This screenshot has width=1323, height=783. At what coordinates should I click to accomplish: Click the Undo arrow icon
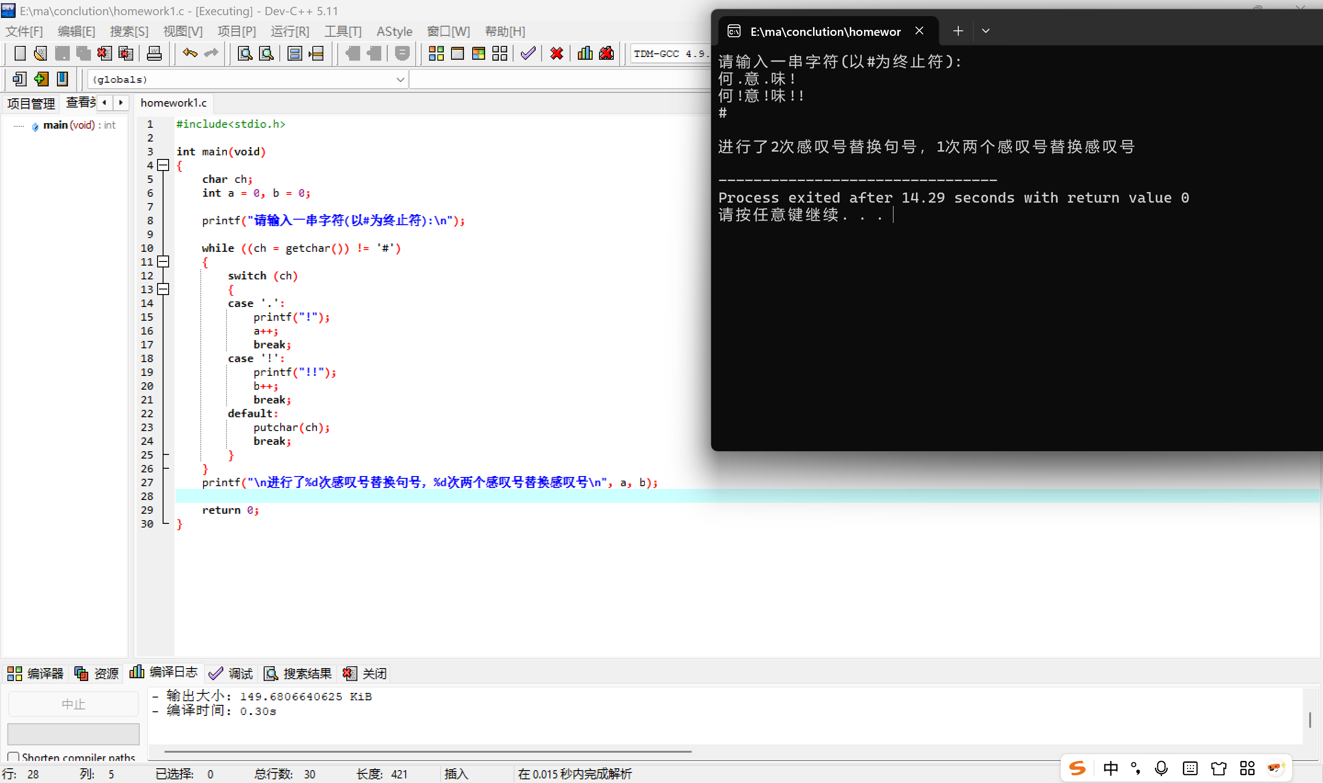[x=189, y=53]
